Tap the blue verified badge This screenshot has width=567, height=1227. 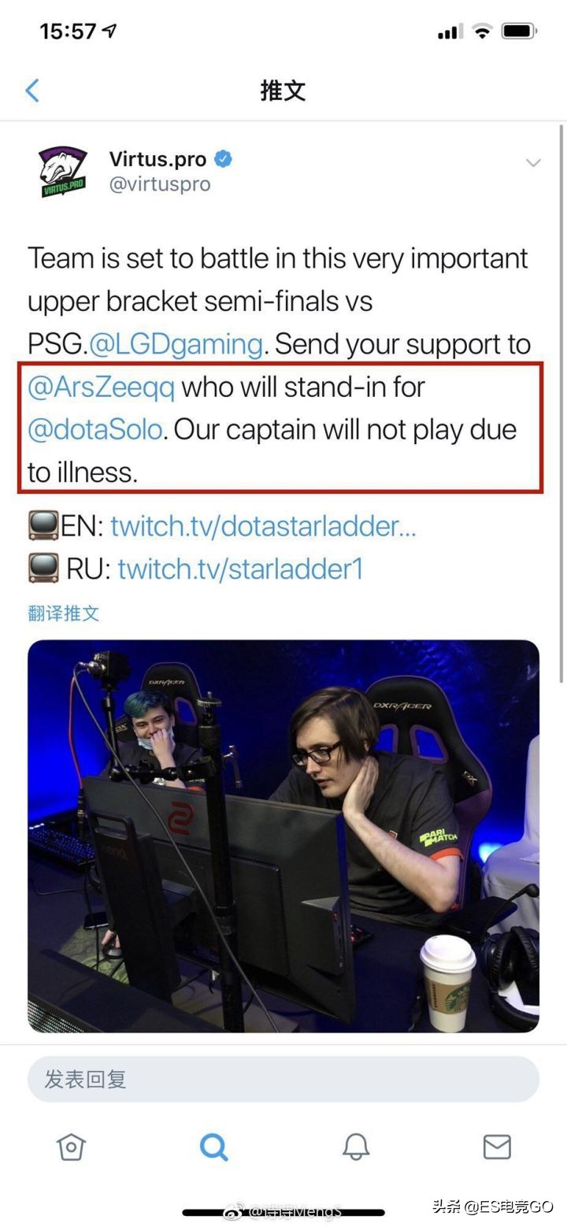point(223,159)
